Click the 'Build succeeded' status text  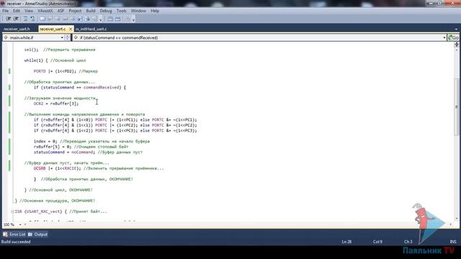[16, 242]
